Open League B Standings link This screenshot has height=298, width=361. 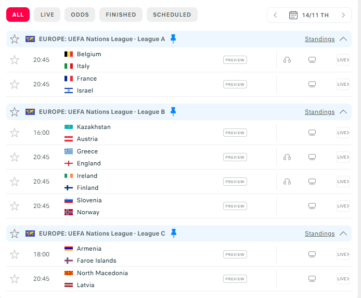(x=319, y=112)
